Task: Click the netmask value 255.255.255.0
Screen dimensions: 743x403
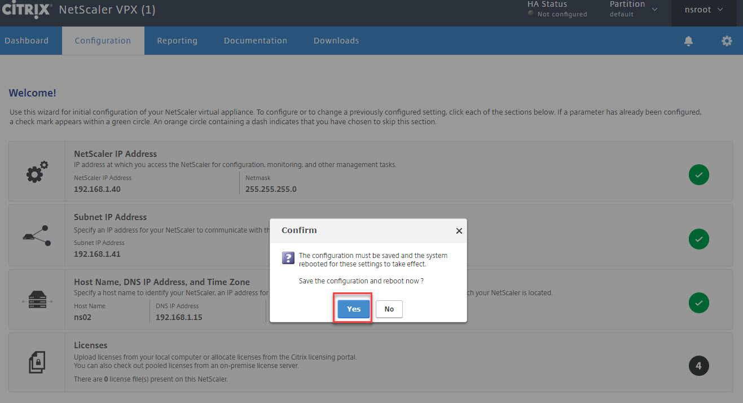Action: point(271,189)
